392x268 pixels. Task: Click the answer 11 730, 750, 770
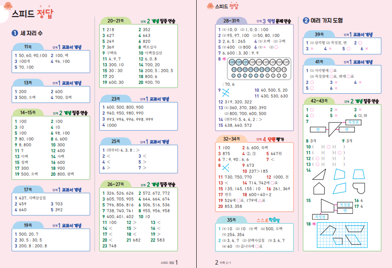coord(235,177)
